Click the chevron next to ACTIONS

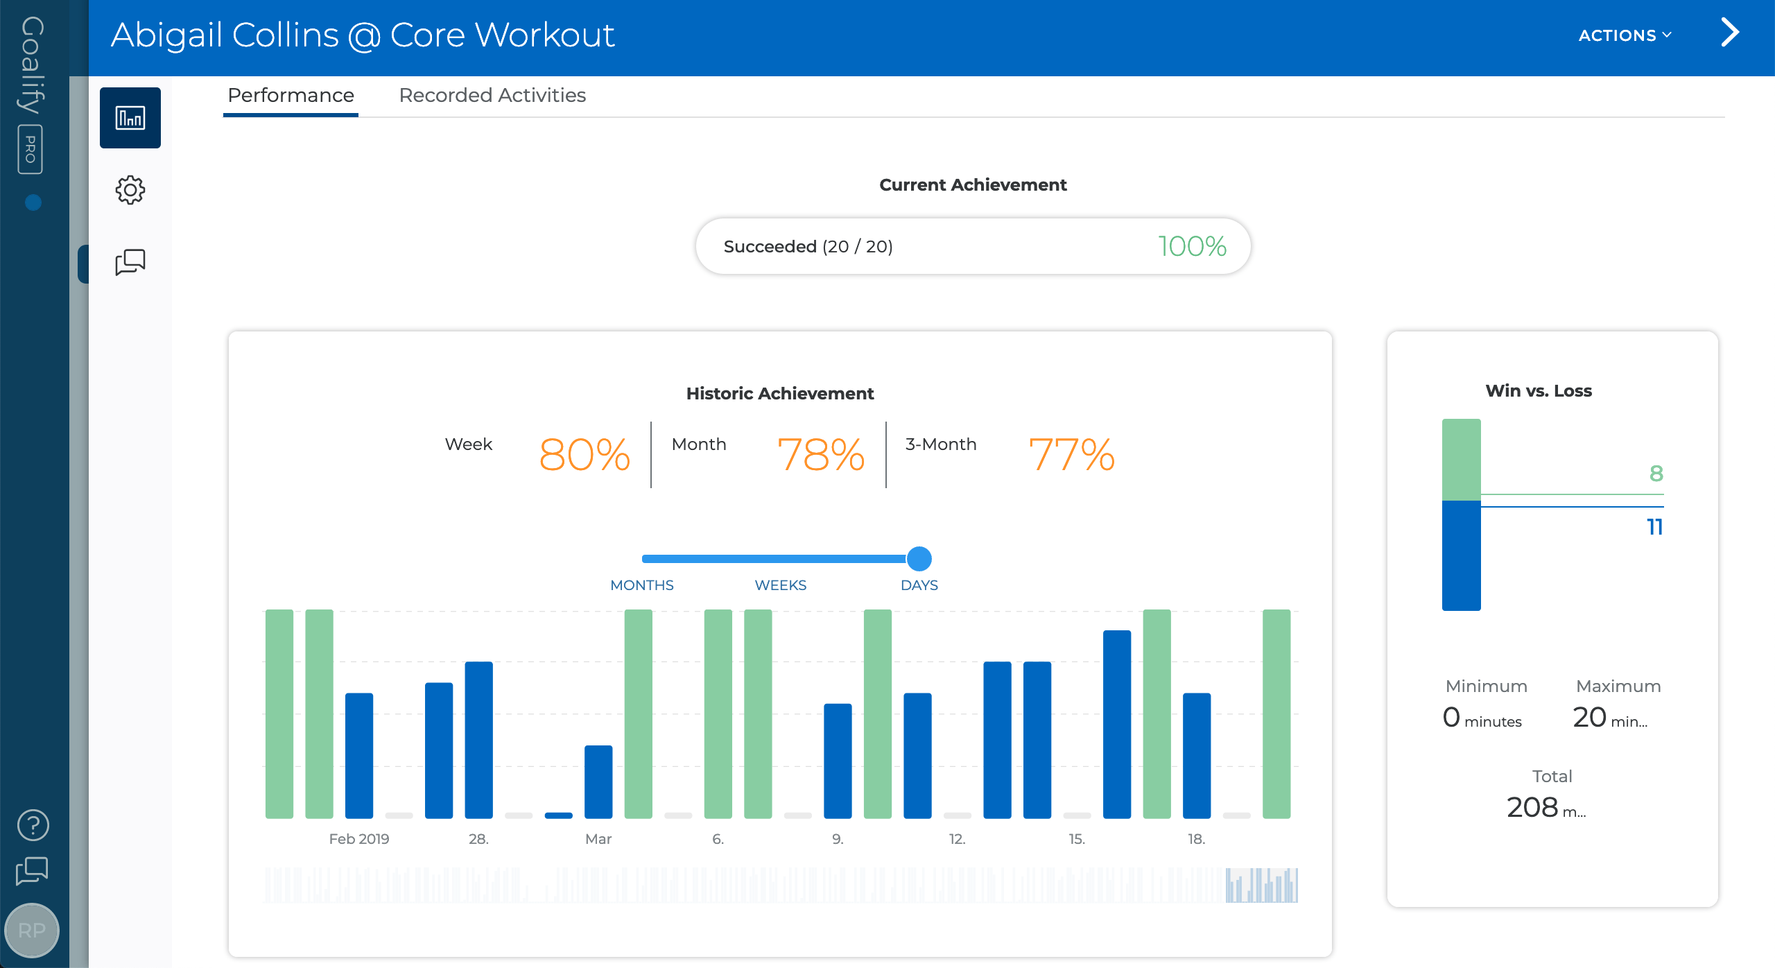(1666, 35)
